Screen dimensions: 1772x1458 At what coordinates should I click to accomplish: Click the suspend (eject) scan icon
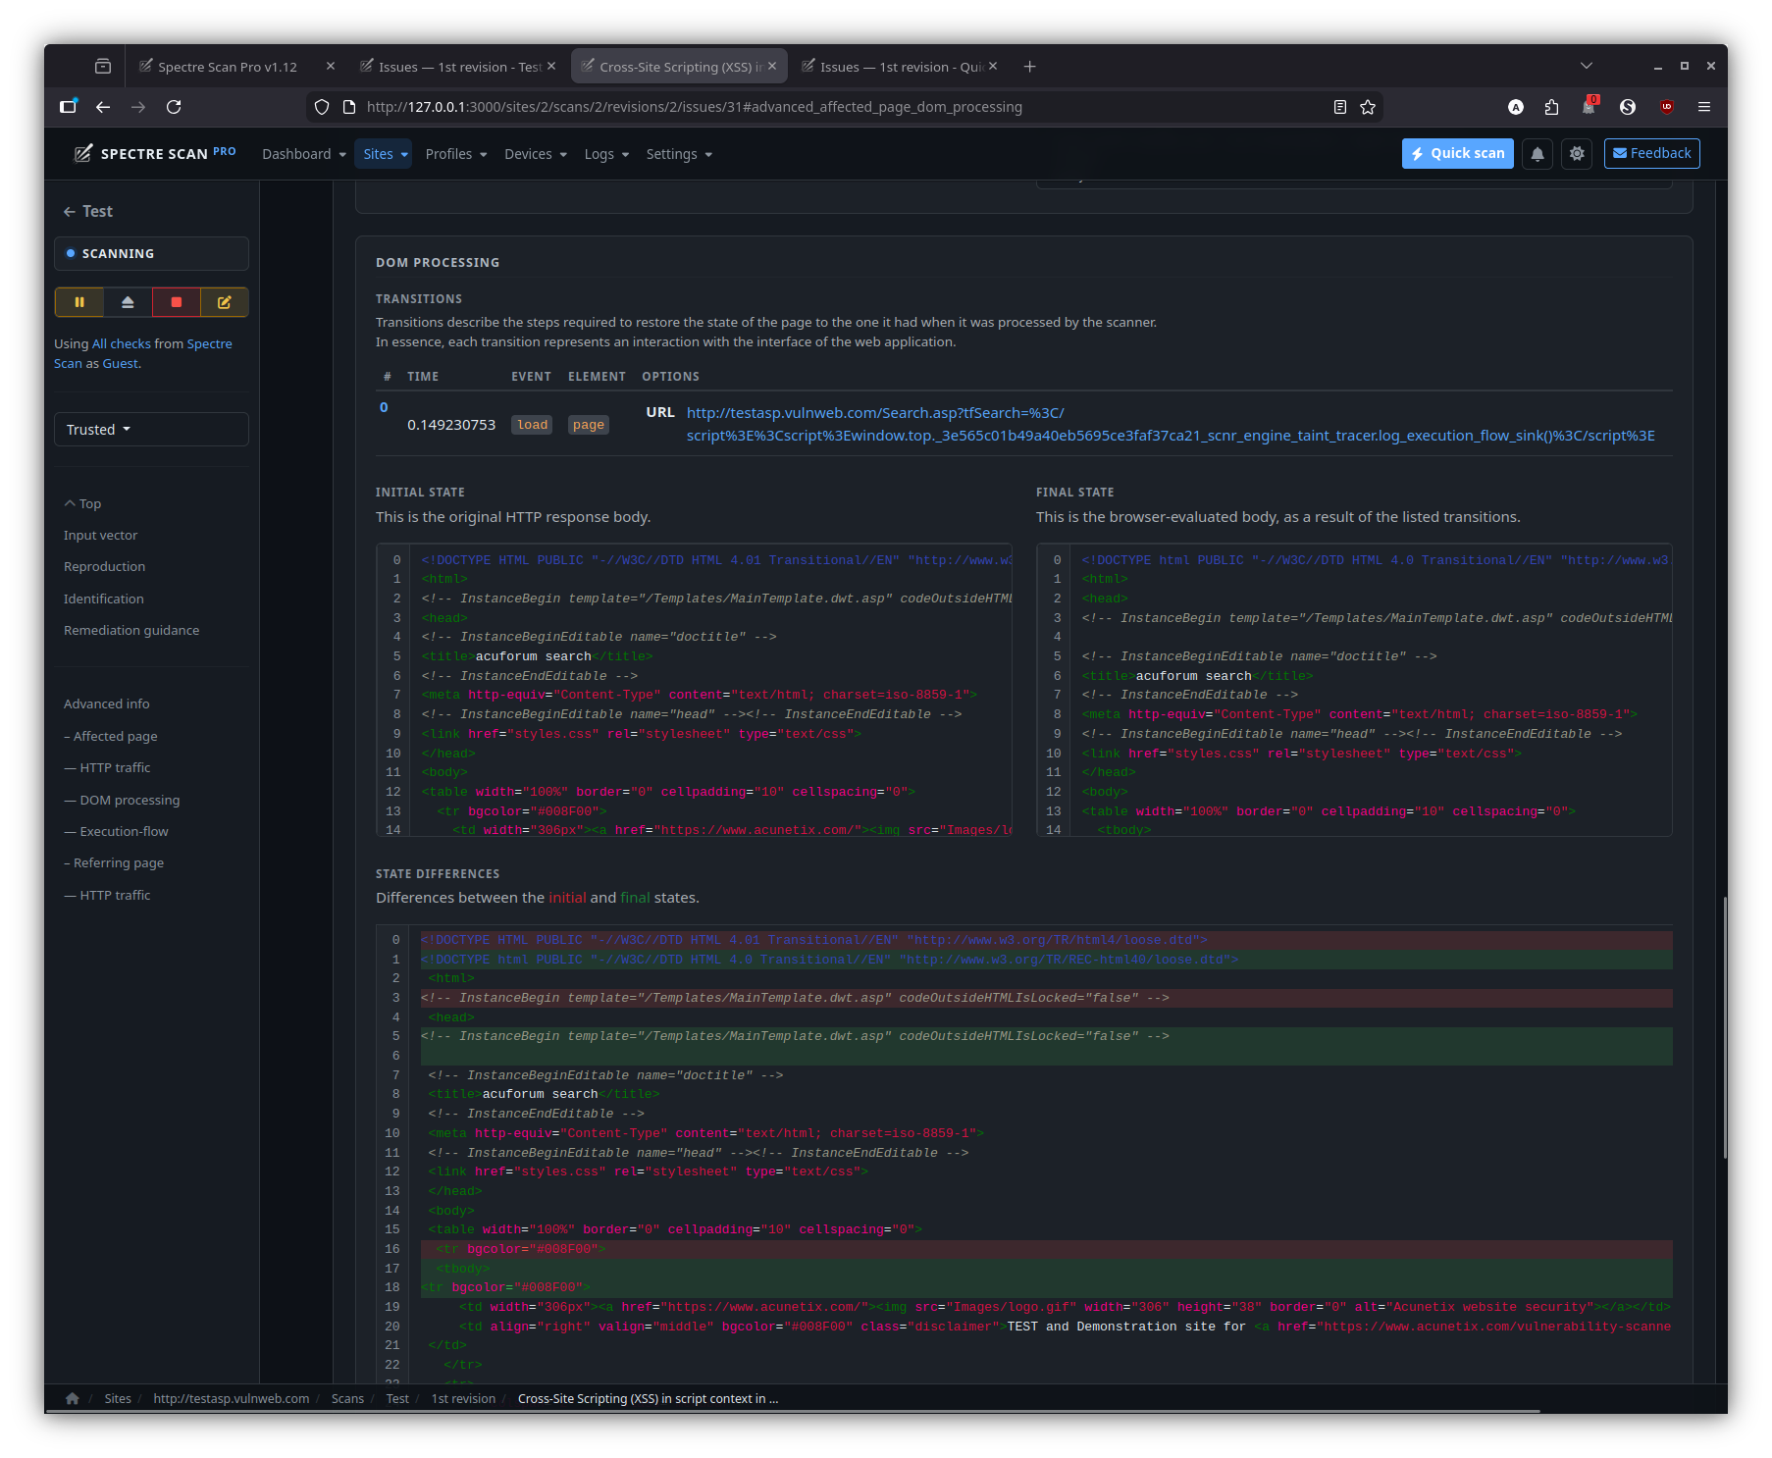click(x=128, y=302)
